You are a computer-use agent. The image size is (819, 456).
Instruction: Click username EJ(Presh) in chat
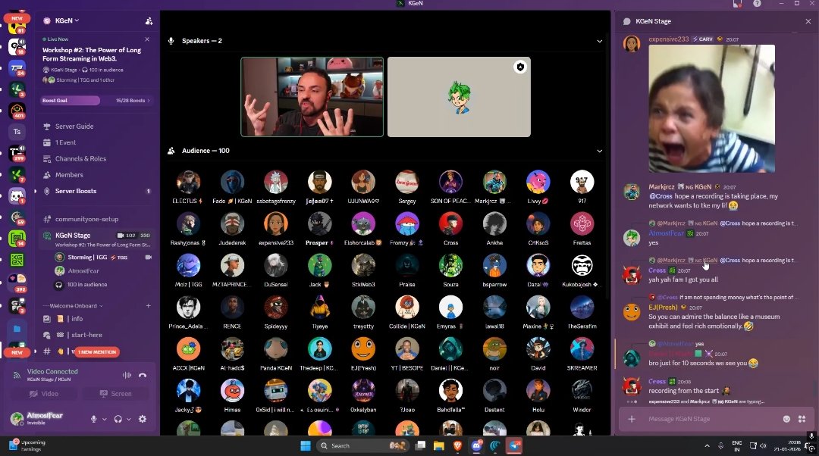click(663, 308)
